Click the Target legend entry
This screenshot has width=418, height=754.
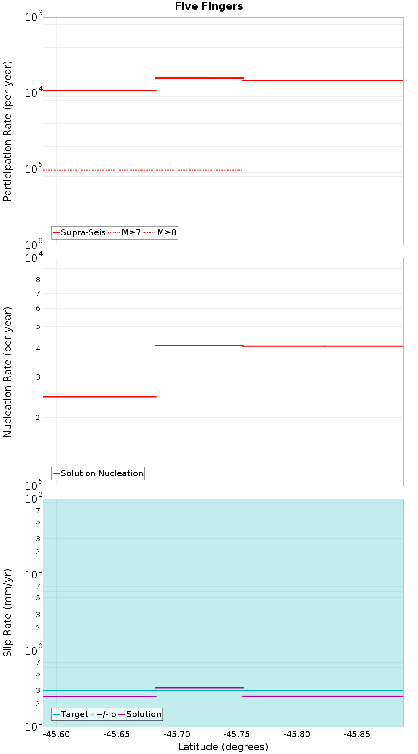coord(71,714)
